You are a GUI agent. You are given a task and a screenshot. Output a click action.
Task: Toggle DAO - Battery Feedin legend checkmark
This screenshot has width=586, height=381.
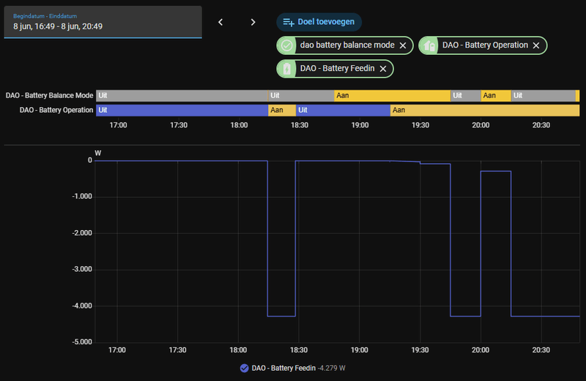click(x=245, y=369)
